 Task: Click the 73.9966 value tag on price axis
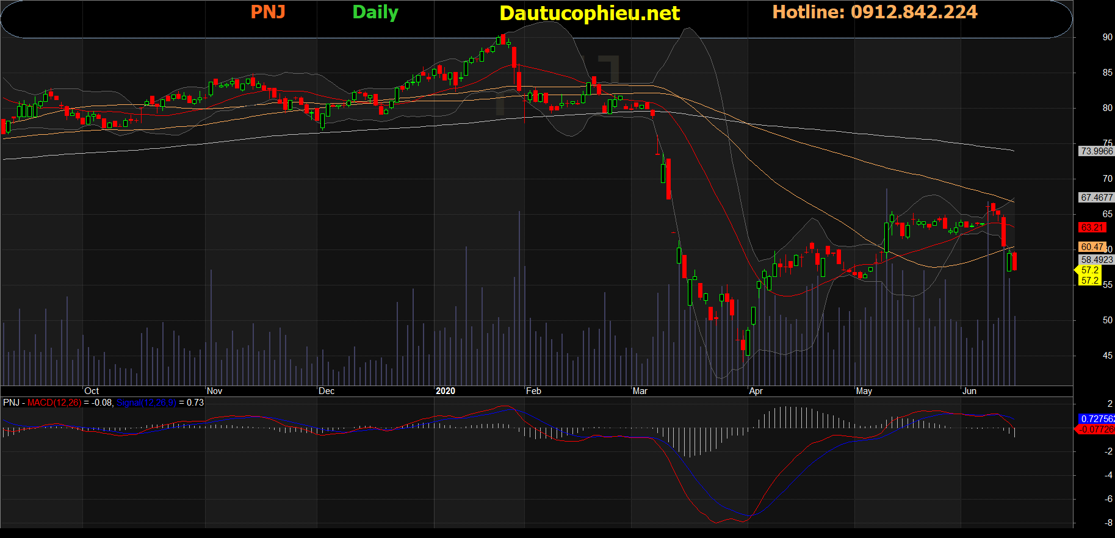point(1096,151)
